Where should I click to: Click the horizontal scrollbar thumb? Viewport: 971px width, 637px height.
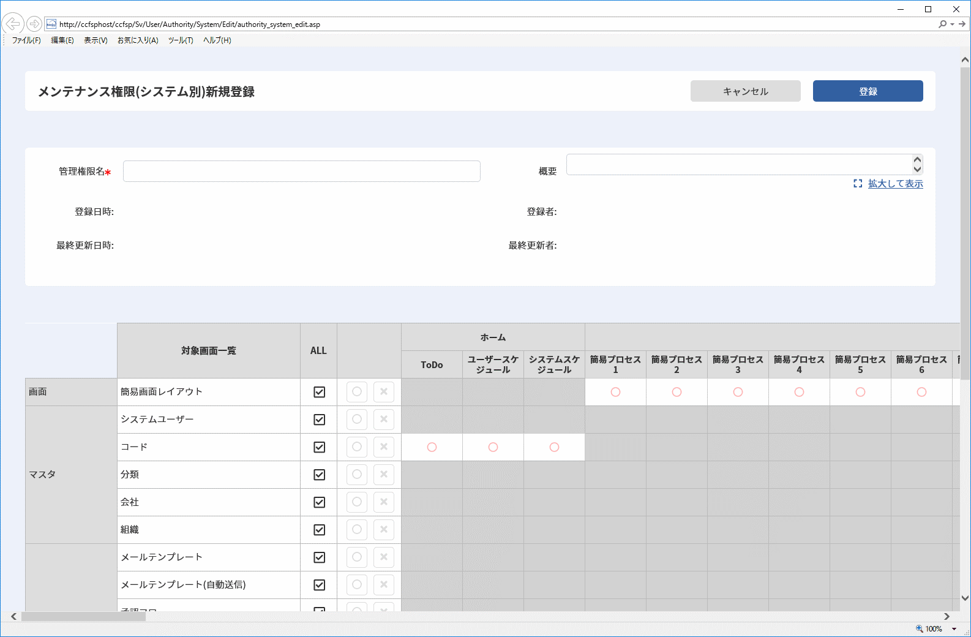pyautogui.click(x=84, y=617)
